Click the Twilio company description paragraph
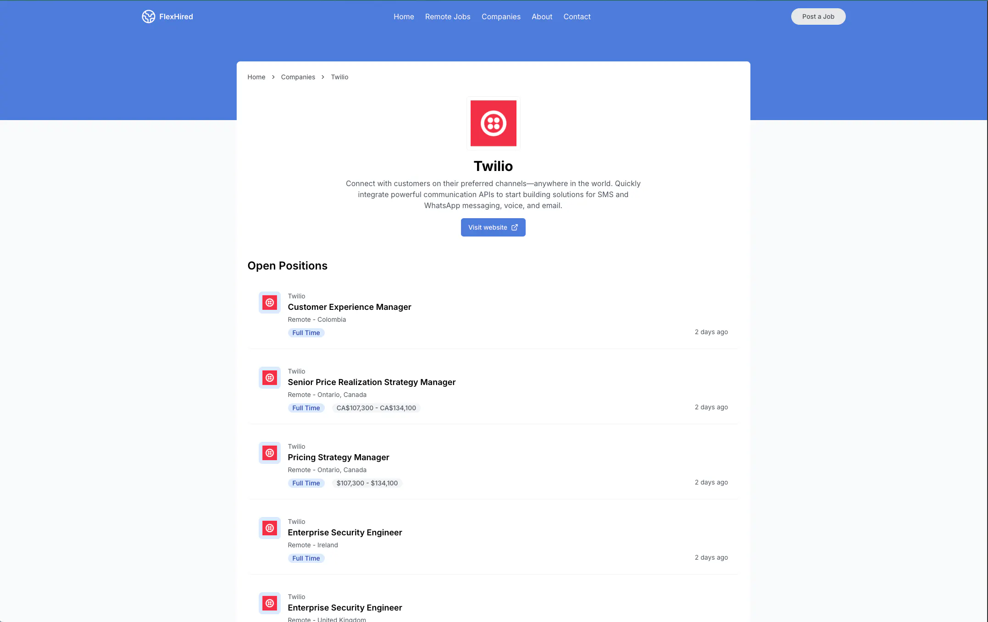 (493, 194)
